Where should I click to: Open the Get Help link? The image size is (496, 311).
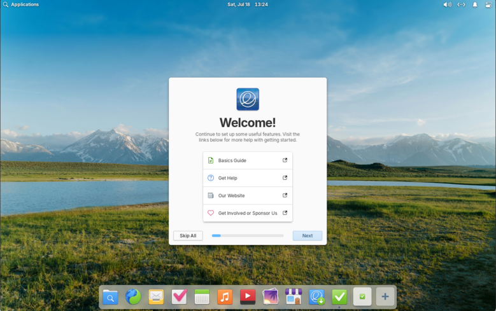click(x=248, y=178)
